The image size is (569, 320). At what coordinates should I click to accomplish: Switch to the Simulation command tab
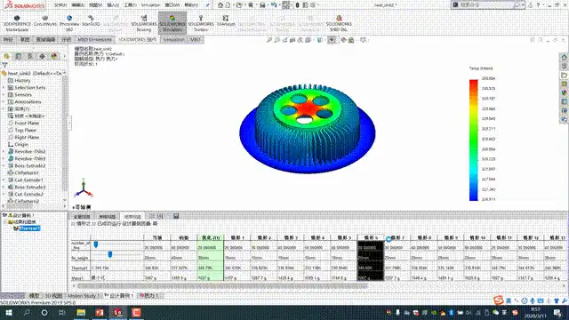coord(173,39)
